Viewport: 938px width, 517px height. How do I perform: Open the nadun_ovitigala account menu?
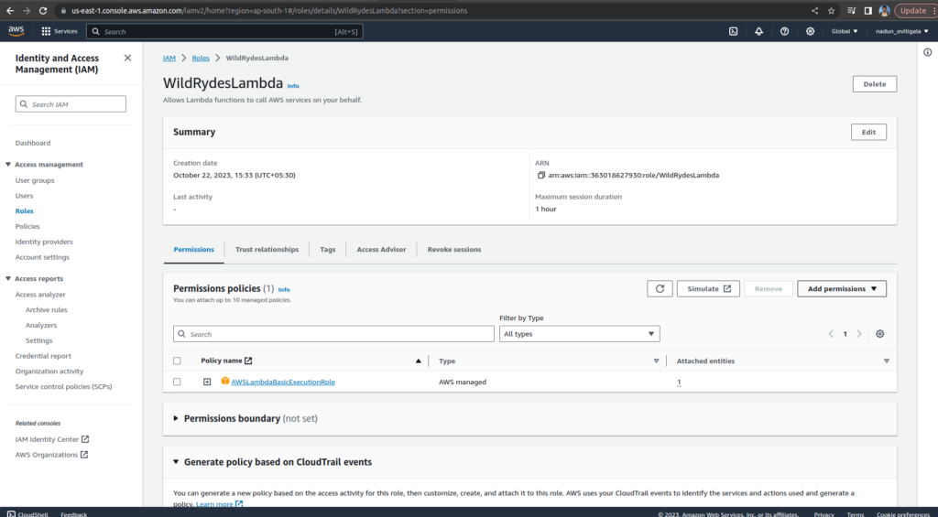tap(902, 31)
